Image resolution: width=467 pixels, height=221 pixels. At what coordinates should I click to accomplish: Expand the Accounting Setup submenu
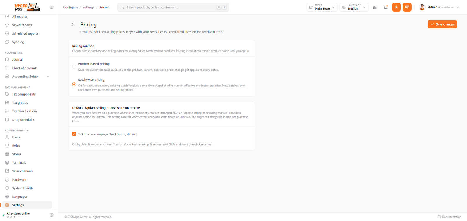coord(27,77)
